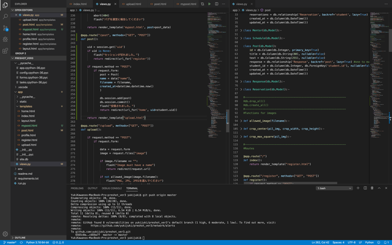Viewport: 392px width, 245px height.
Task: Switch to the upload.html editor tab
Action: coord(133,4)
